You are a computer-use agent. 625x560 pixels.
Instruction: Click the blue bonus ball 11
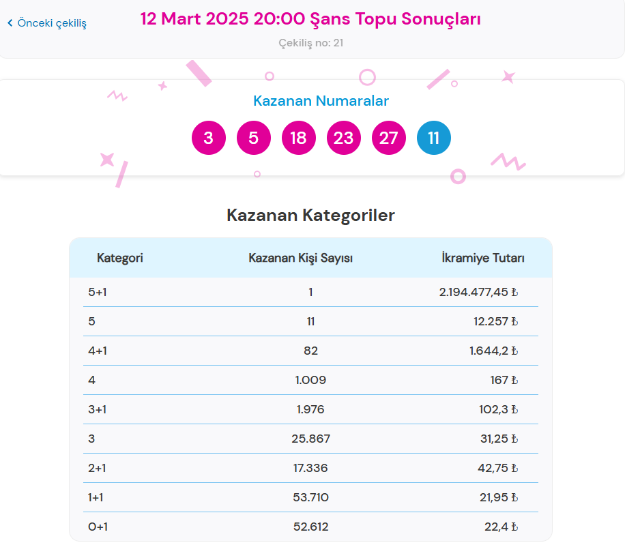tap(434, 138)
